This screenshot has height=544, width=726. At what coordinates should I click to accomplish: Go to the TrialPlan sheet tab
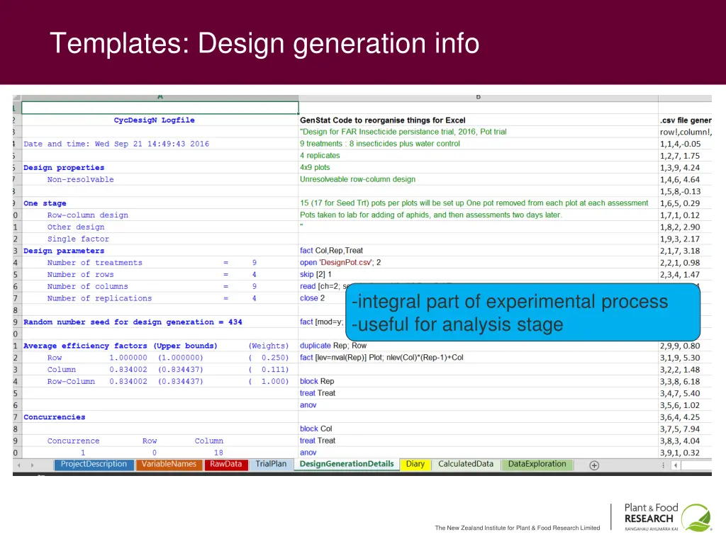(x=271, y=465)
